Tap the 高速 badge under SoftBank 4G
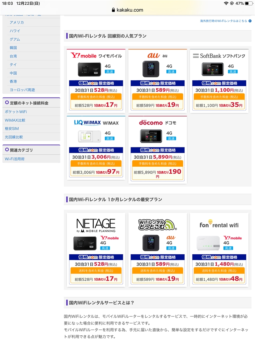The image size is (255, 340). point(233,72)
